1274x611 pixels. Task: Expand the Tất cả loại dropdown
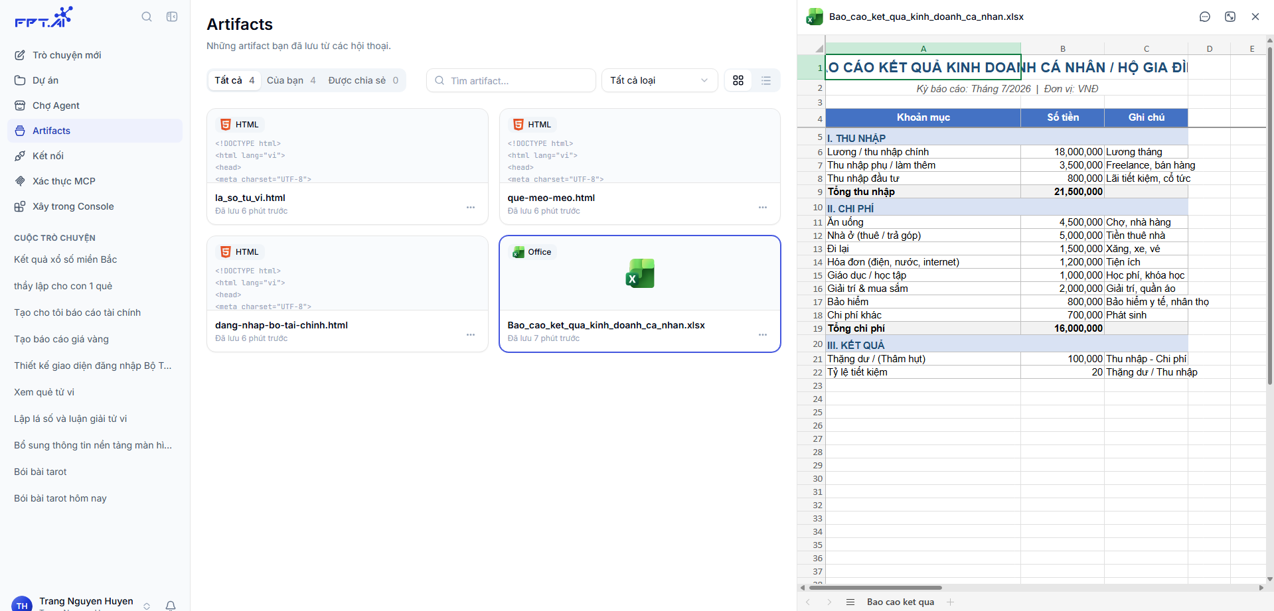click(659, 80)
